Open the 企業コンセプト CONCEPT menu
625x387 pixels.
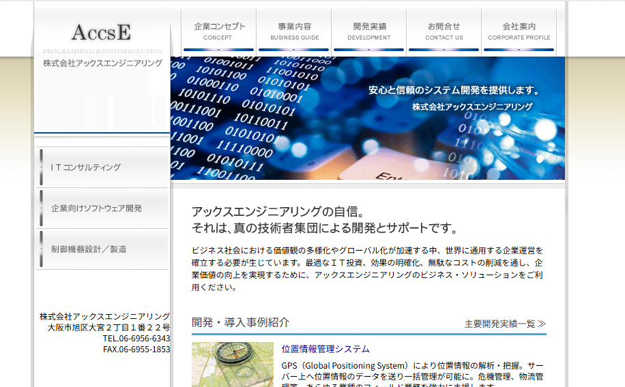click(218, 32)
